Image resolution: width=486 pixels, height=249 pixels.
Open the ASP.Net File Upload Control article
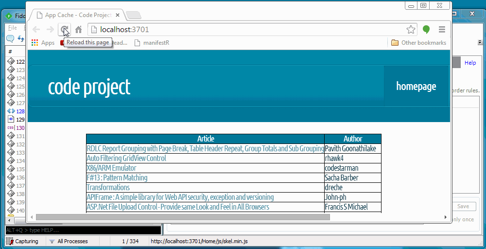click(177, 207)
